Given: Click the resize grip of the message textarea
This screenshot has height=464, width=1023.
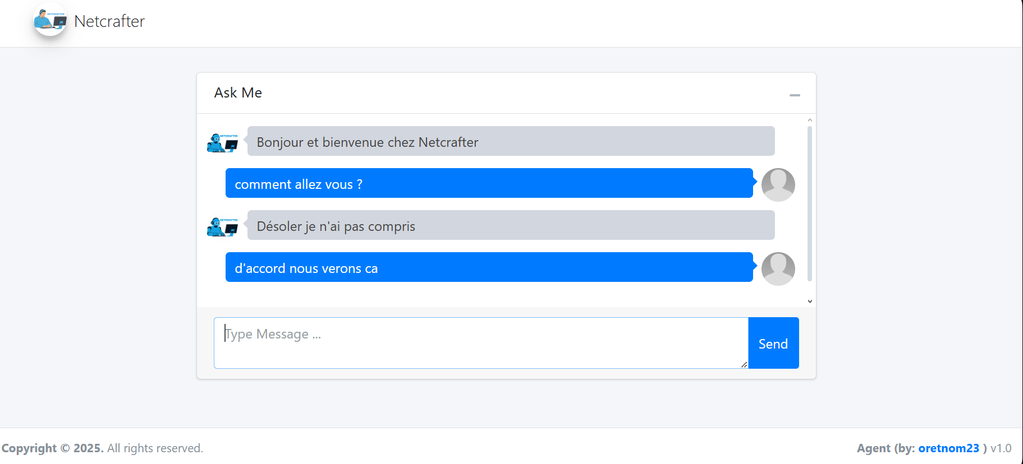Looking at the screenshot, I should (744, 365).
